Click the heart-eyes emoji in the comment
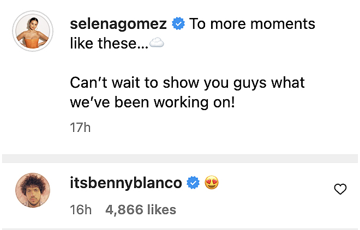 pyautogui.click(x=212, y=183)
